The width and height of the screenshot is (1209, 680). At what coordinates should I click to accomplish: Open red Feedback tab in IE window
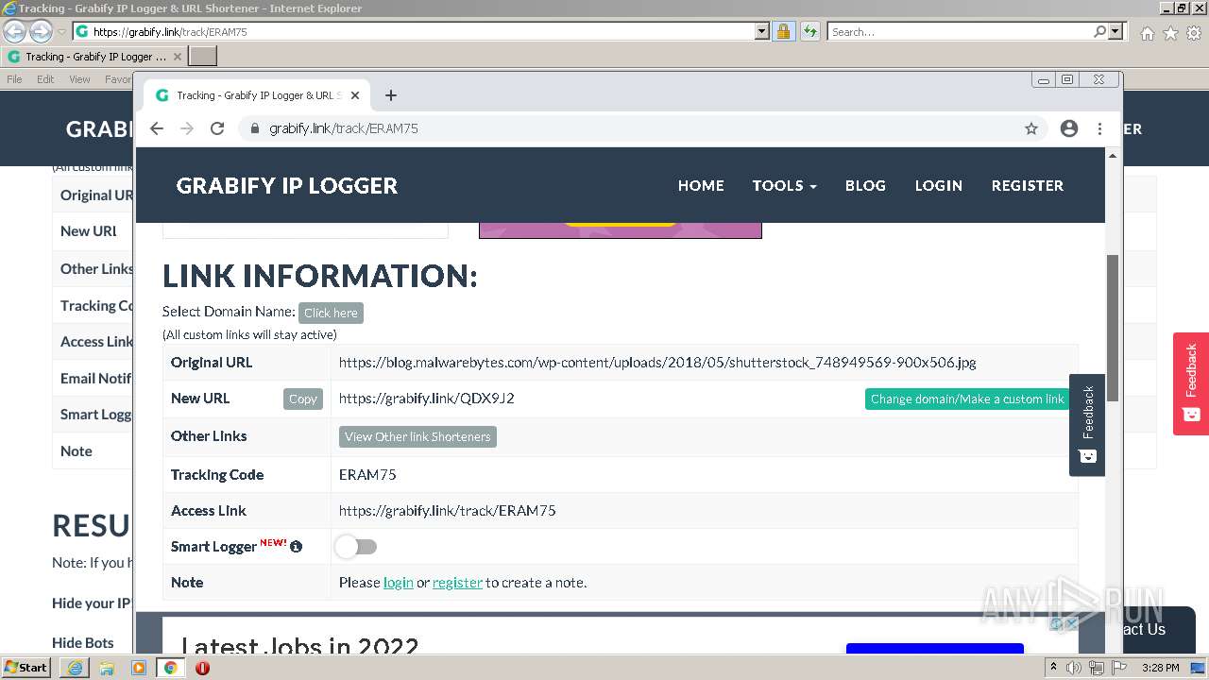[1191, 383]
